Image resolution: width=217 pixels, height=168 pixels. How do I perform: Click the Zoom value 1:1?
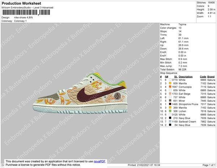[209, 17]
